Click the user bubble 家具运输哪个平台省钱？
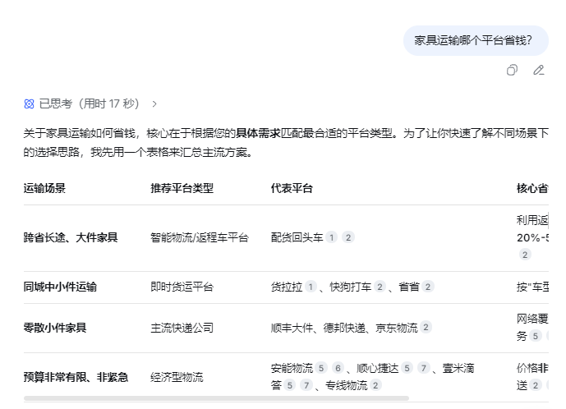Screen dimensions: 566x409 476,40
